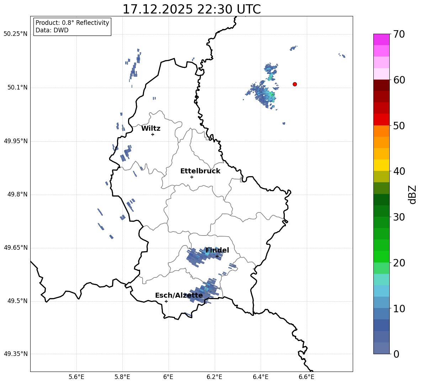Select the Findel label
The height and width of the screenshot is (384, 421).
(x=217, y=250)
